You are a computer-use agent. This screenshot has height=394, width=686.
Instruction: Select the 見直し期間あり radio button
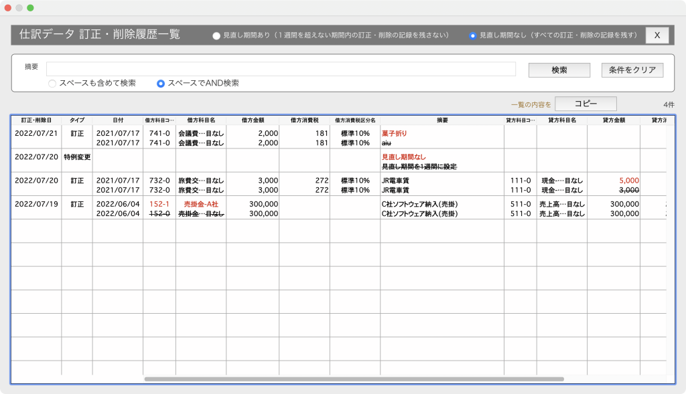coord(216,35)
